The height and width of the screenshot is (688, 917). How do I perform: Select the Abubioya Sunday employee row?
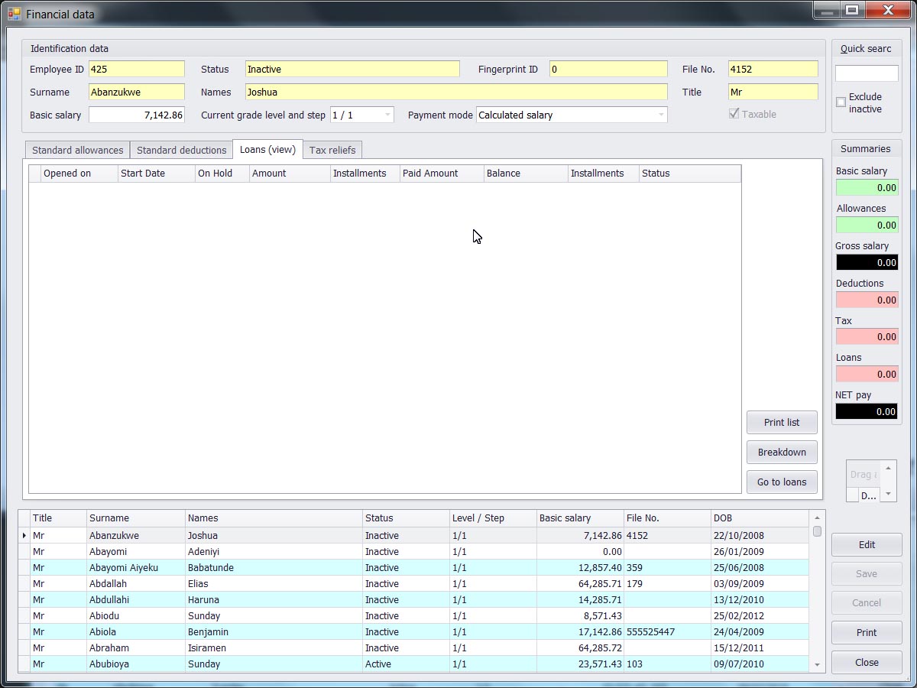click(229, 664)
